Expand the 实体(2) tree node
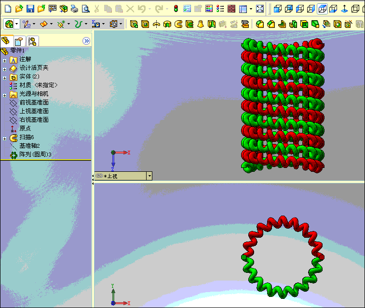The width and height of the screenshot is (365, 308). click(4, 78)
